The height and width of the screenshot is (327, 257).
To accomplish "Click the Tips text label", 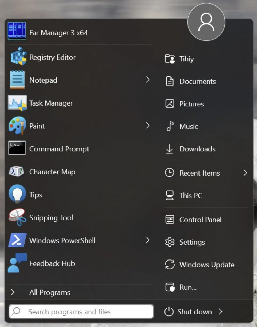I will (x=36, y=195).
